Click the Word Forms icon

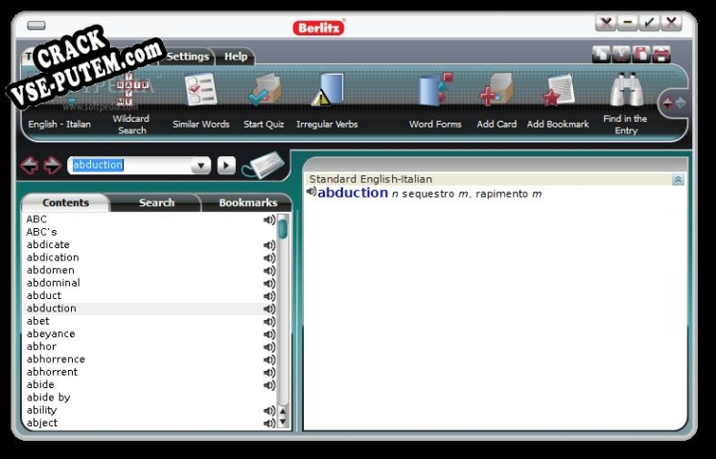coord(435,92)
